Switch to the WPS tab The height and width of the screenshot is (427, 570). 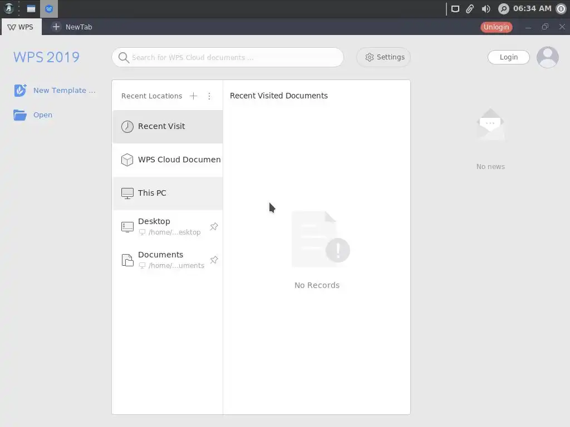pyautogui.click(x=21, y=27)
